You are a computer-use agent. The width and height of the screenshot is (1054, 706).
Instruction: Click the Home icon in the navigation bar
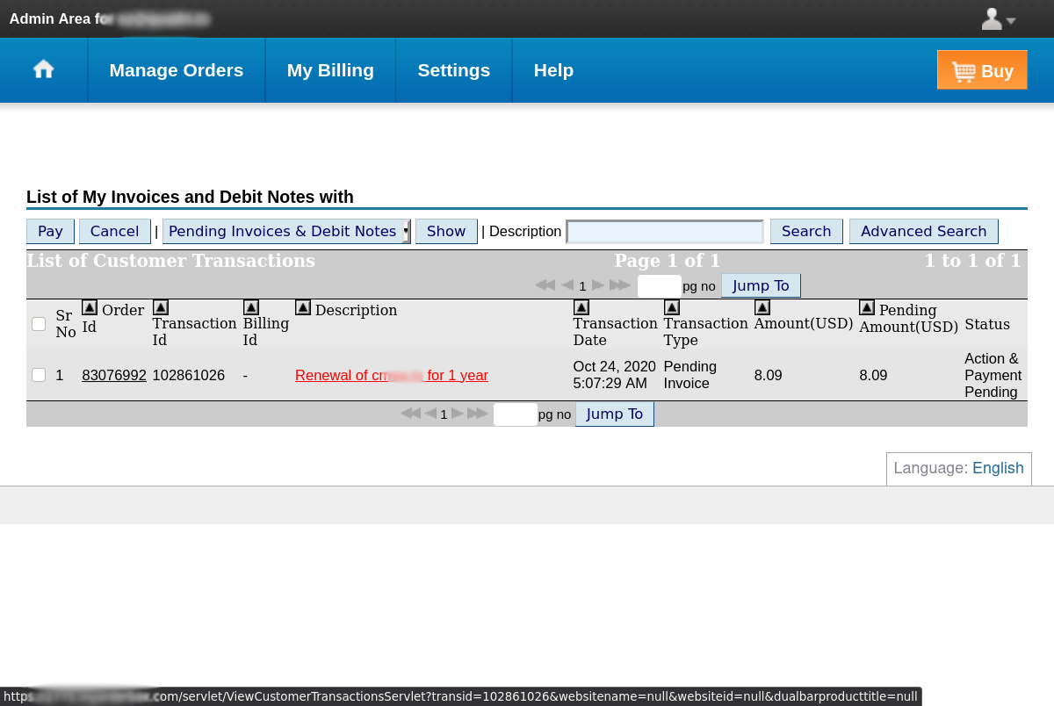click(43, 69)
